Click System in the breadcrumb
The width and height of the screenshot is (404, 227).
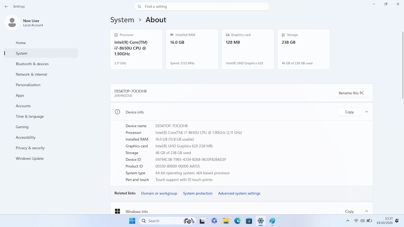click(122, 20)
